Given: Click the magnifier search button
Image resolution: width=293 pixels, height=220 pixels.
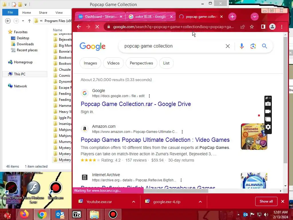Looking at the screenshot, I should [264, 46].
